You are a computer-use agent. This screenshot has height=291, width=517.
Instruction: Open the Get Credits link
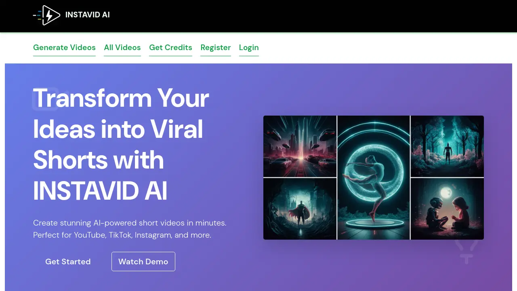point(170,48)
